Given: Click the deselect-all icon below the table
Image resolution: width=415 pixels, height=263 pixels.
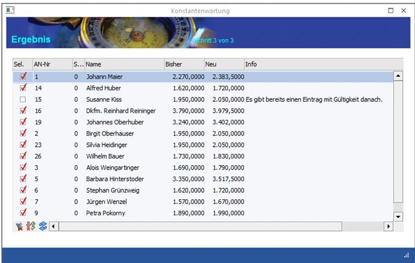Looking at the screenshot, I should tap(19, 226).
